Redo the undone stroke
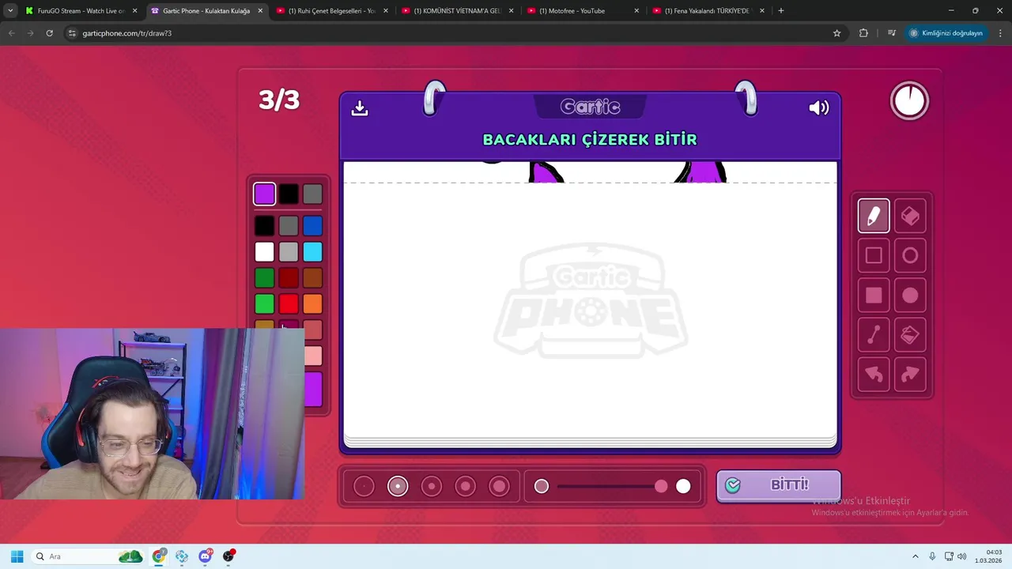 point(910,375)
